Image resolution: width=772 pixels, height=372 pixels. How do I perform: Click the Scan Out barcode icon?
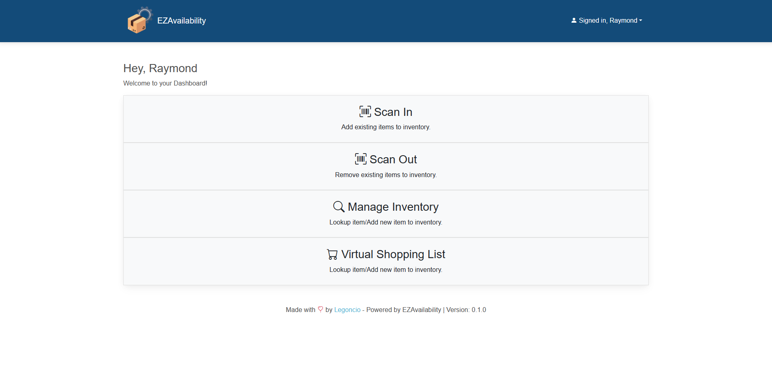tap(360, 159)
